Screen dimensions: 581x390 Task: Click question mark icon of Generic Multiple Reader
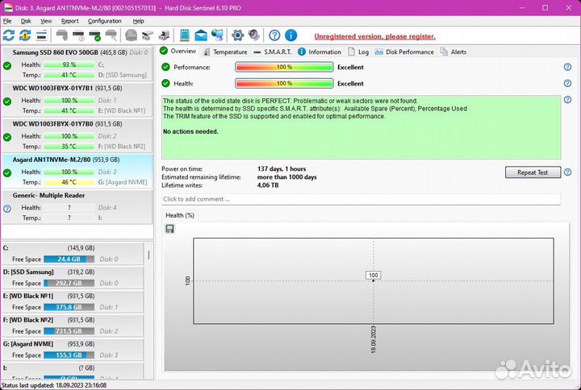click(7, 209)
